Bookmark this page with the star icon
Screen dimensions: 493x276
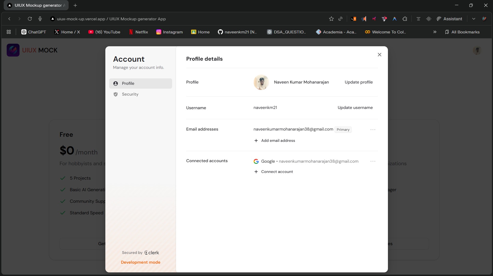click(x=331, y=19)
